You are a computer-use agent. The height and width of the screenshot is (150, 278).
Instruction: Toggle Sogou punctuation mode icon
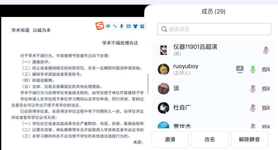click(115, 26)
